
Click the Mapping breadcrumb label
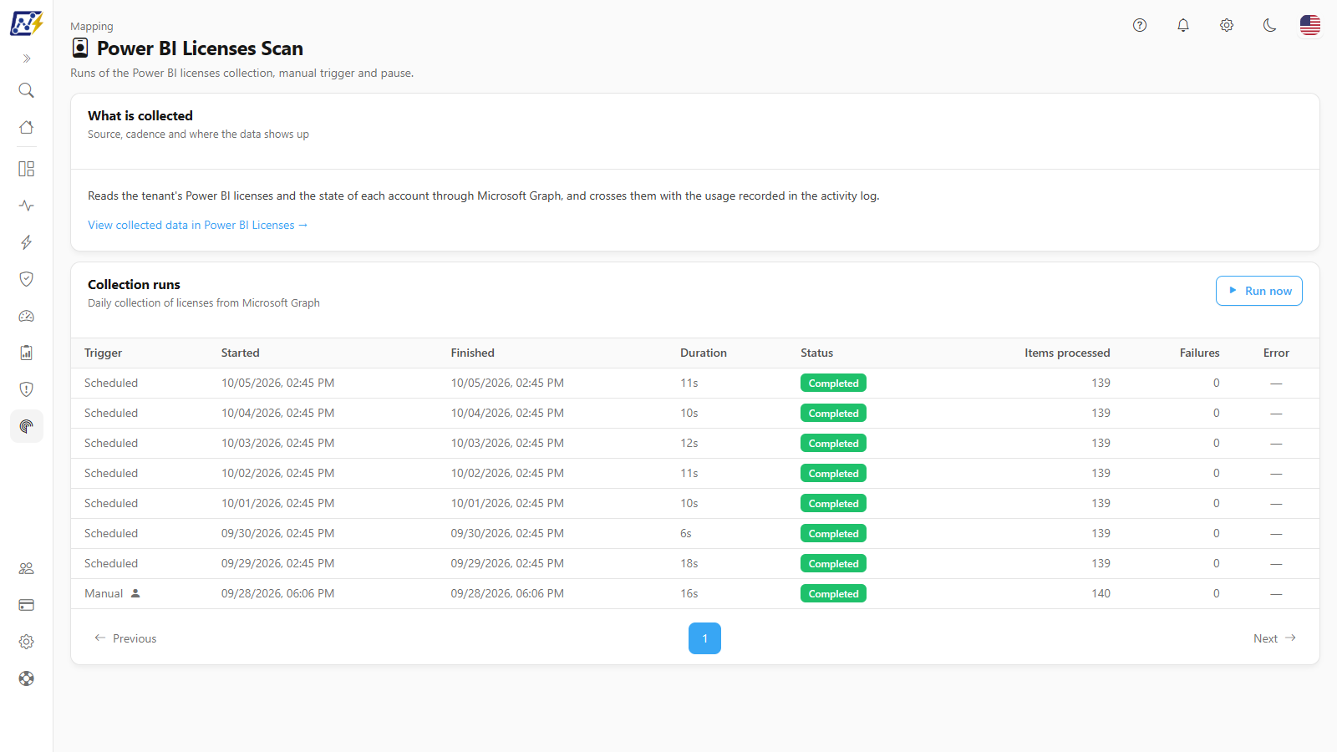pos(92,27)
